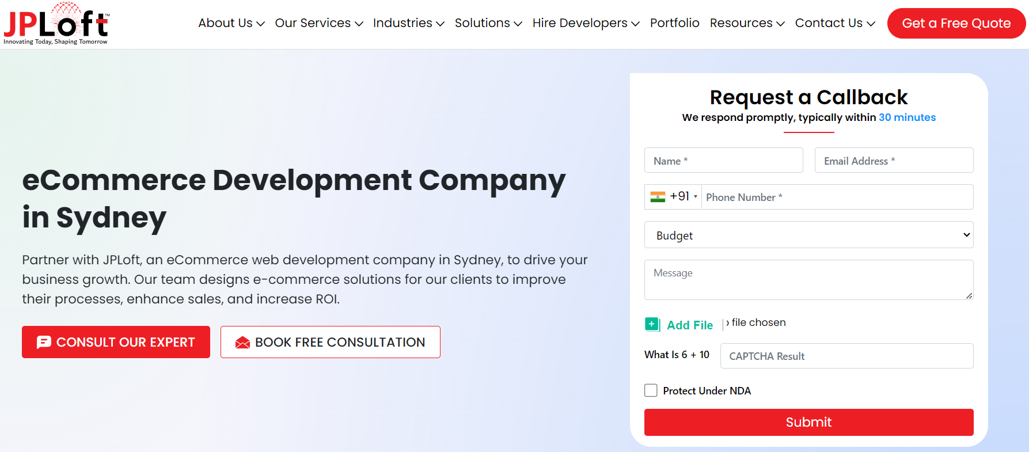
Task: Click chat bubble icon in Consult Our Expert
Action: [x=44, y=342]
